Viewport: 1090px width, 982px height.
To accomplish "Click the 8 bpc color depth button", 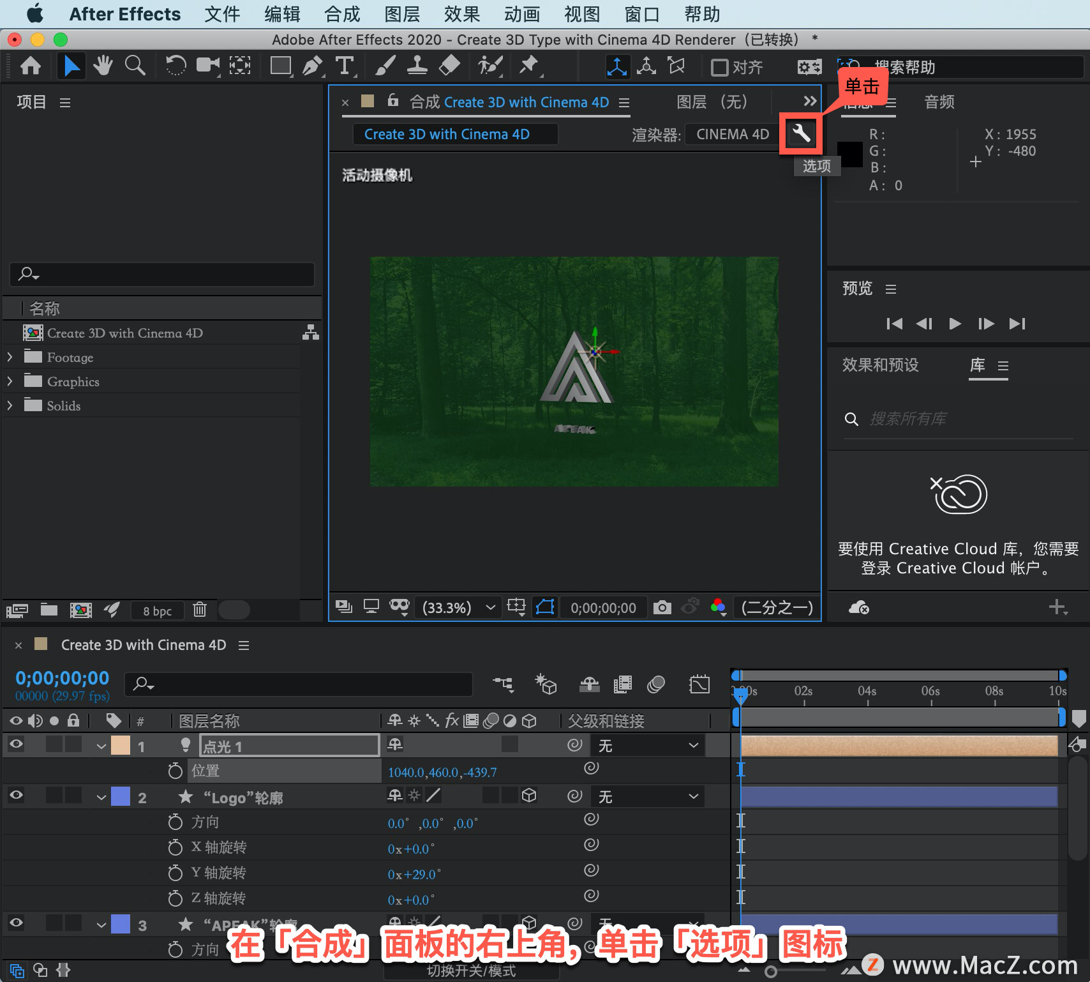I will (x=158, y=610).
